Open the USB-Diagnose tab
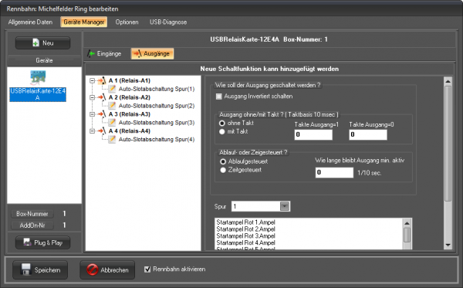Screen dimensions: 463x288 pos(168,22)
